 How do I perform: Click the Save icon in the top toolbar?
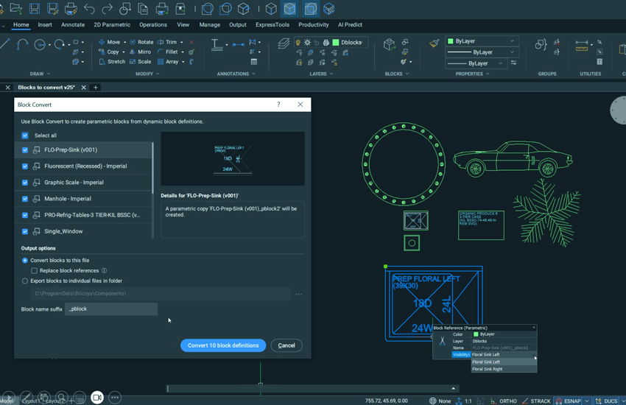35,8
